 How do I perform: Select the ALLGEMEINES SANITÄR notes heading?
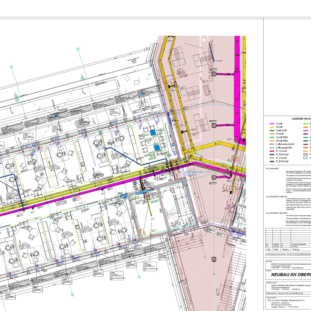[x=276, y=197]
